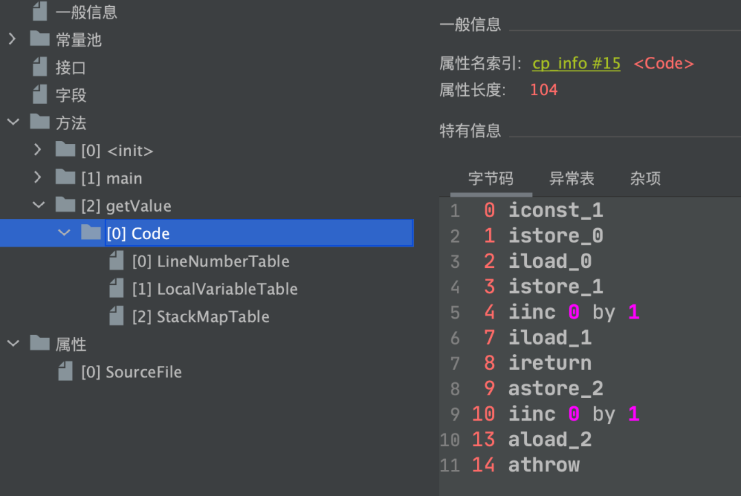Collapse the [2] getValue method node

click(38, 206)
